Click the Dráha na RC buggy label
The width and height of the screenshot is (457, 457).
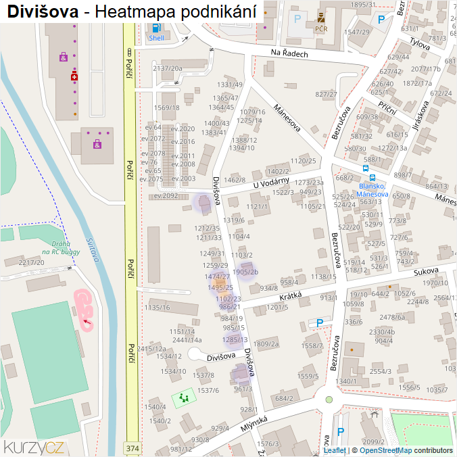pos(61,247)
